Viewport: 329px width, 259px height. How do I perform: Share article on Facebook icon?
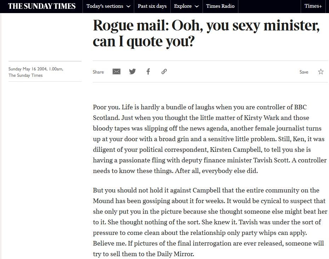coord(148,71)
